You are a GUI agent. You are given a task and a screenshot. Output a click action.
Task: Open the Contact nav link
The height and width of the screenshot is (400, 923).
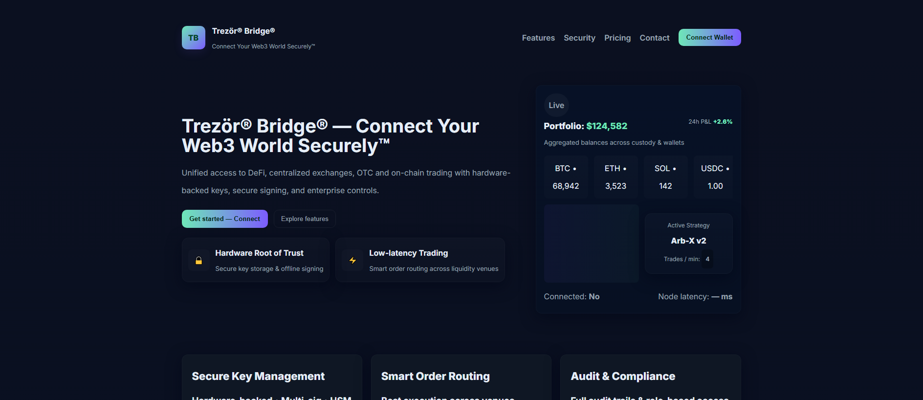click(655, 38)
